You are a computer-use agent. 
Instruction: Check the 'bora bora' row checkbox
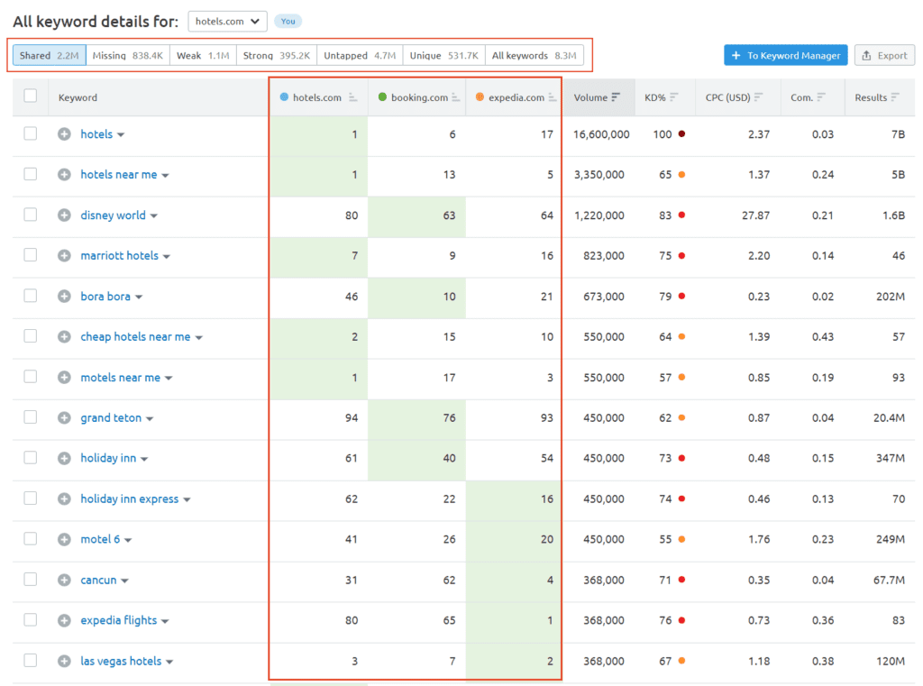(x=31, y=296)
